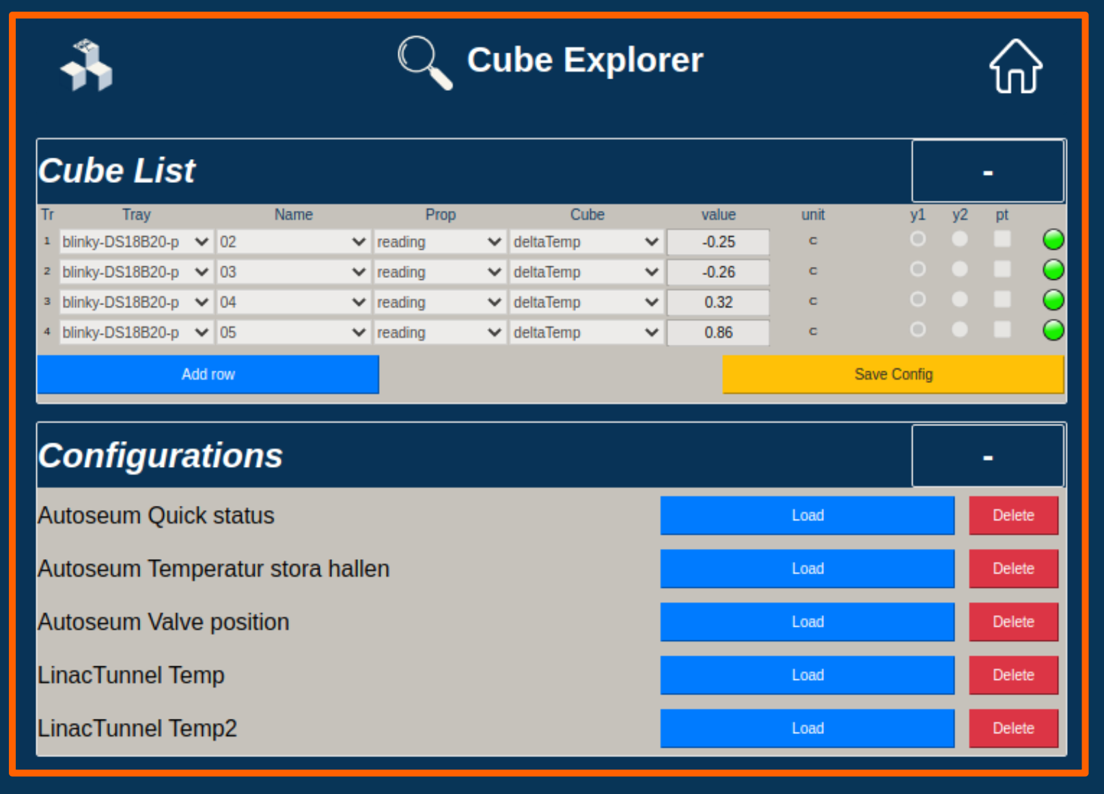Image resolution: width=1104 pixels, height=794 pixels.
Task: Click the green status light for row 3
Action: tap(1053, 300)
